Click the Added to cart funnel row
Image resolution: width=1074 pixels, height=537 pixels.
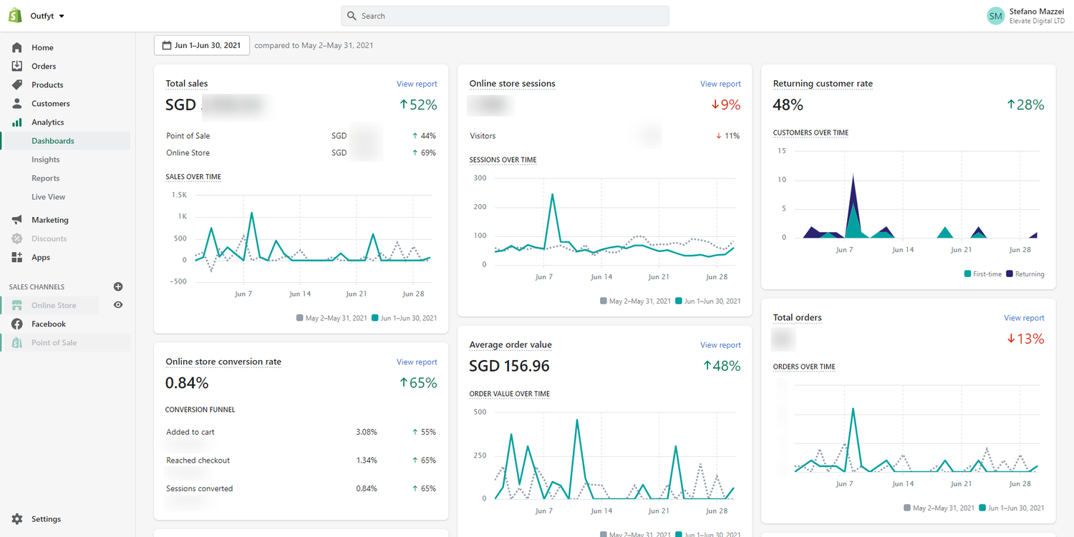(x=301, y=432)
